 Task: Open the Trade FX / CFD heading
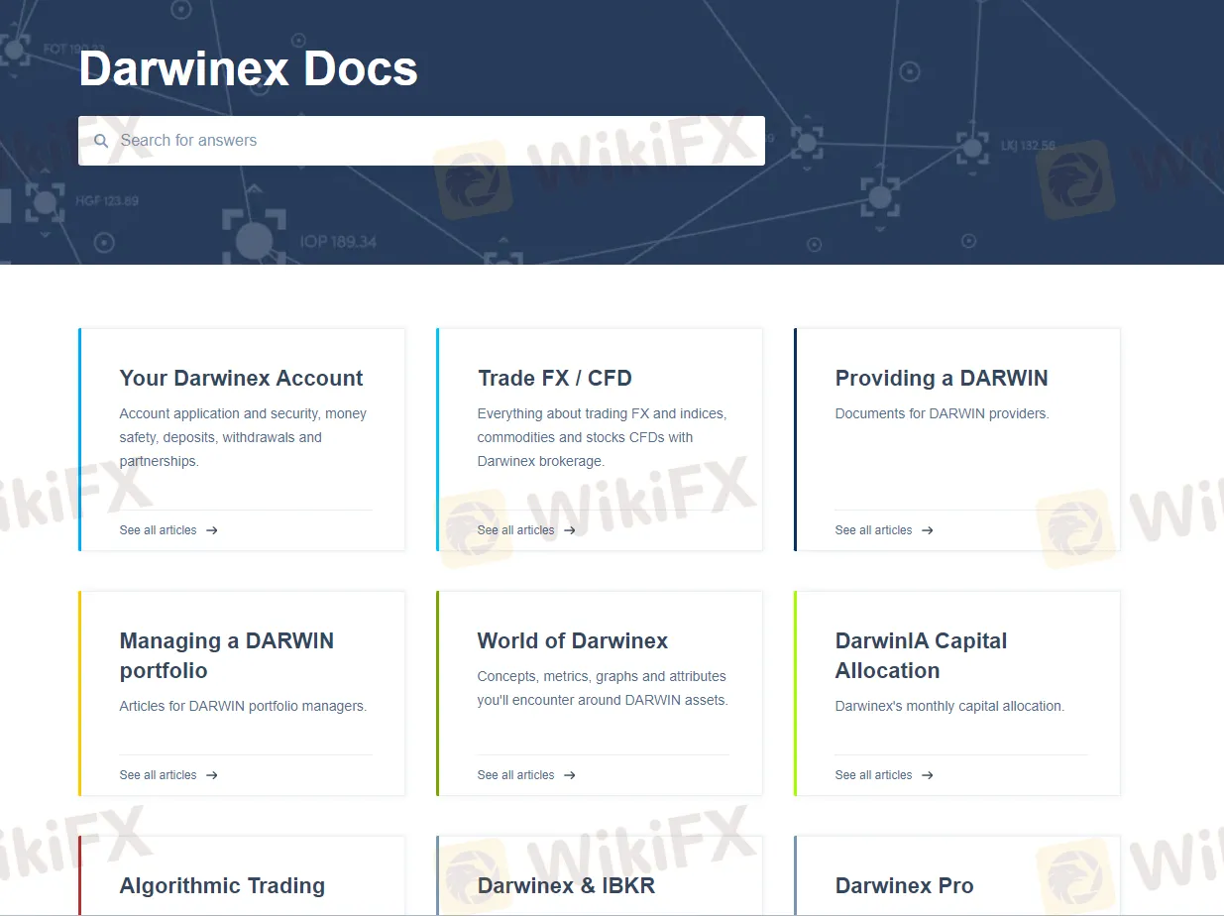point(554,378)
